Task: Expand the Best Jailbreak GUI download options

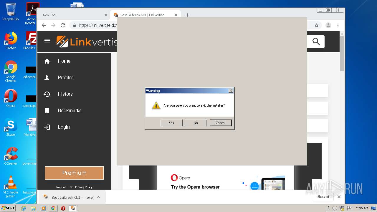Action: pos(98,197)
